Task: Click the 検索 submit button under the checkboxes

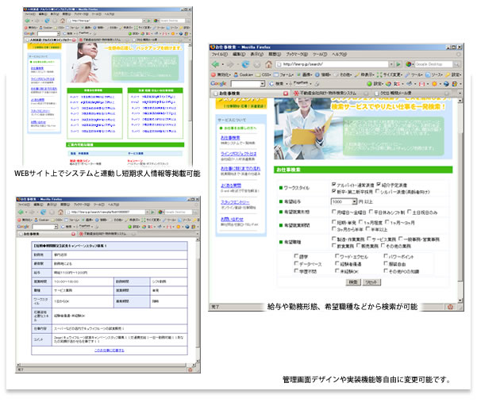Action: pyautogui.click(x=353, y=282)
